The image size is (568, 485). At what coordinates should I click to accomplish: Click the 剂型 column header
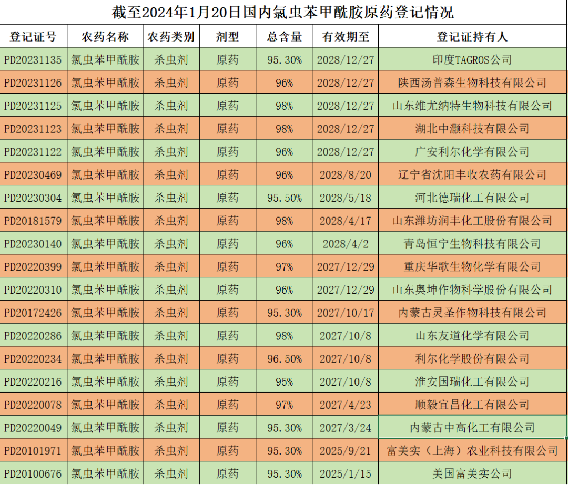pos(228,36)
